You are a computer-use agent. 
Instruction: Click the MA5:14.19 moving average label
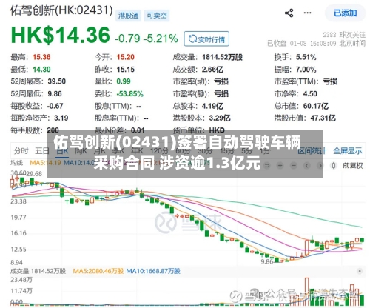pyautogui.click(x=45, y=163)
